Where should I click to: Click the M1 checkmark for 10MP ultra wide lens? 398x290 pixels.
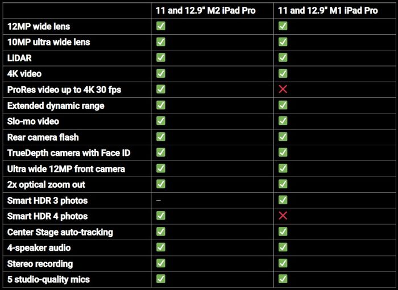pyautogui.click(x=283, y=42)
